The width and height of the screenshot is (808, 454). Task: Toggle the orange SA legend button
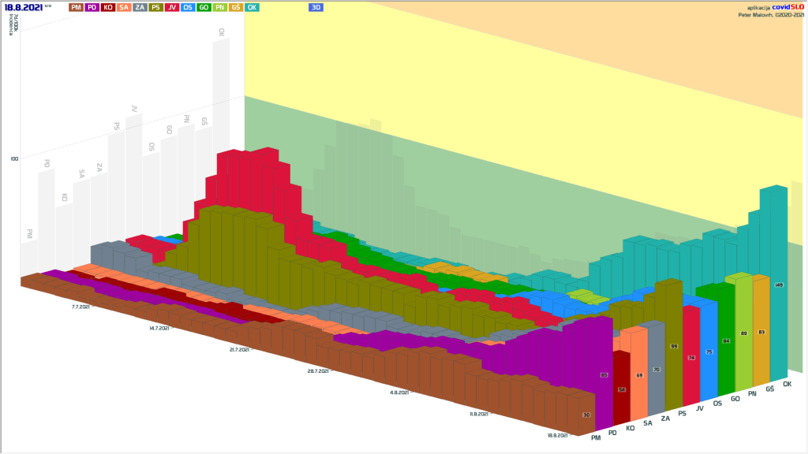coord(124,7)
